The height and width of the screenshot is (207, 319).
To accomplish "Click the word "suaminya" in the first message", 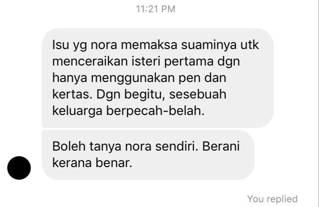I will tap(209, 45).
